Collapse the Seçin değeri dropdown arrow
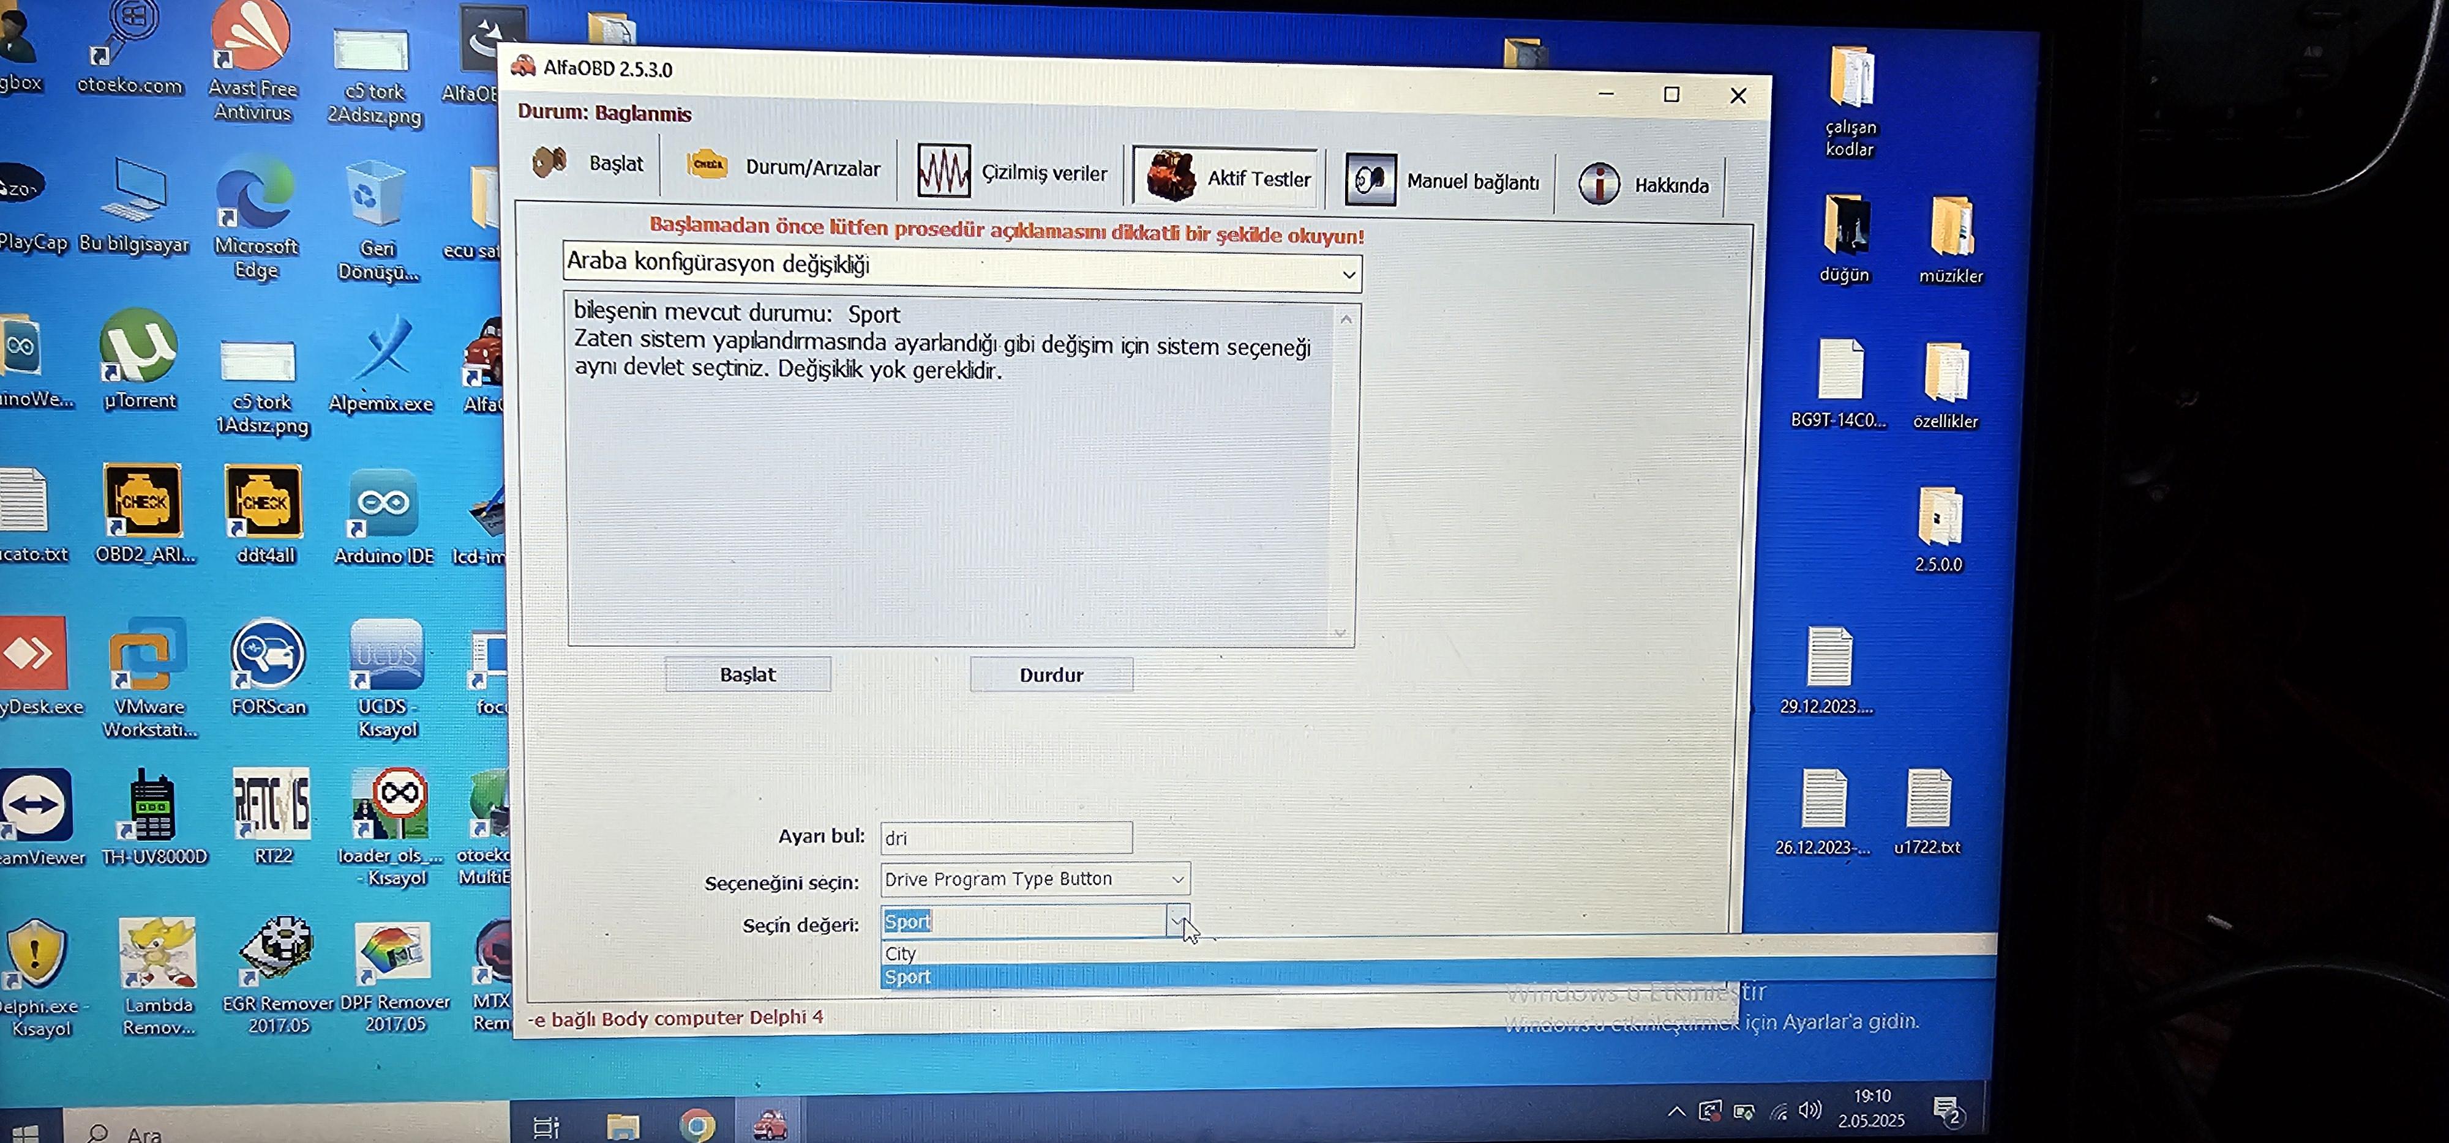Viewport: 2449px width, 1143px height. tap(1177, 920)
